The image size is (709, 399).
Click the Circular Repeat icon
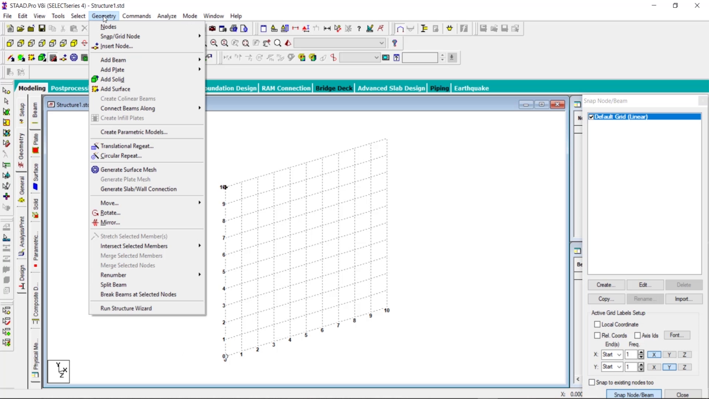click(95, 156)
